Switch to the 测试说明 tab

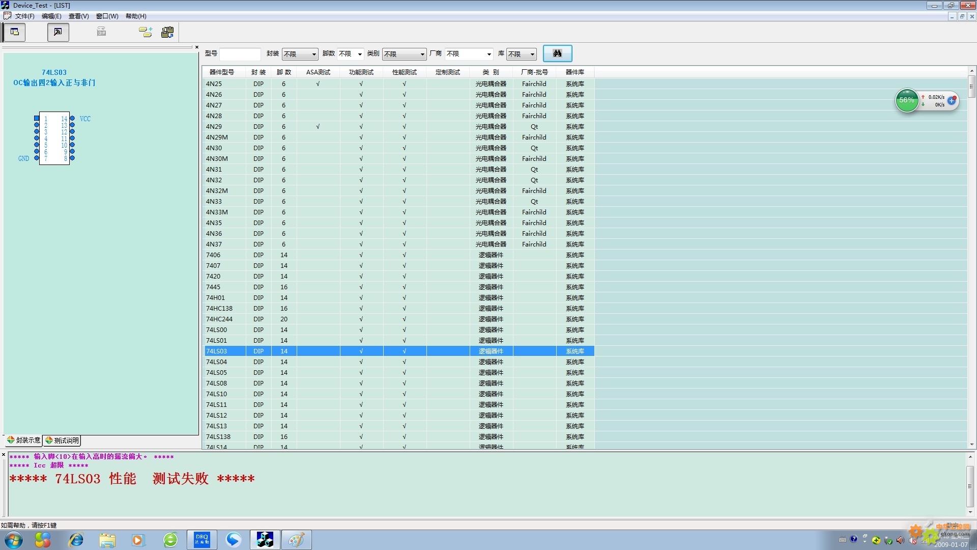point(62,441)
